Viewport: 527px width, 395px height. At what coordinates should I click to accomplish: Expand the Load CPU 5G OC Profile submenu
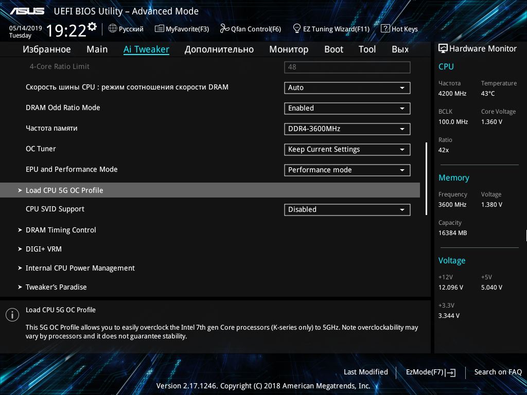pos(210,190)
